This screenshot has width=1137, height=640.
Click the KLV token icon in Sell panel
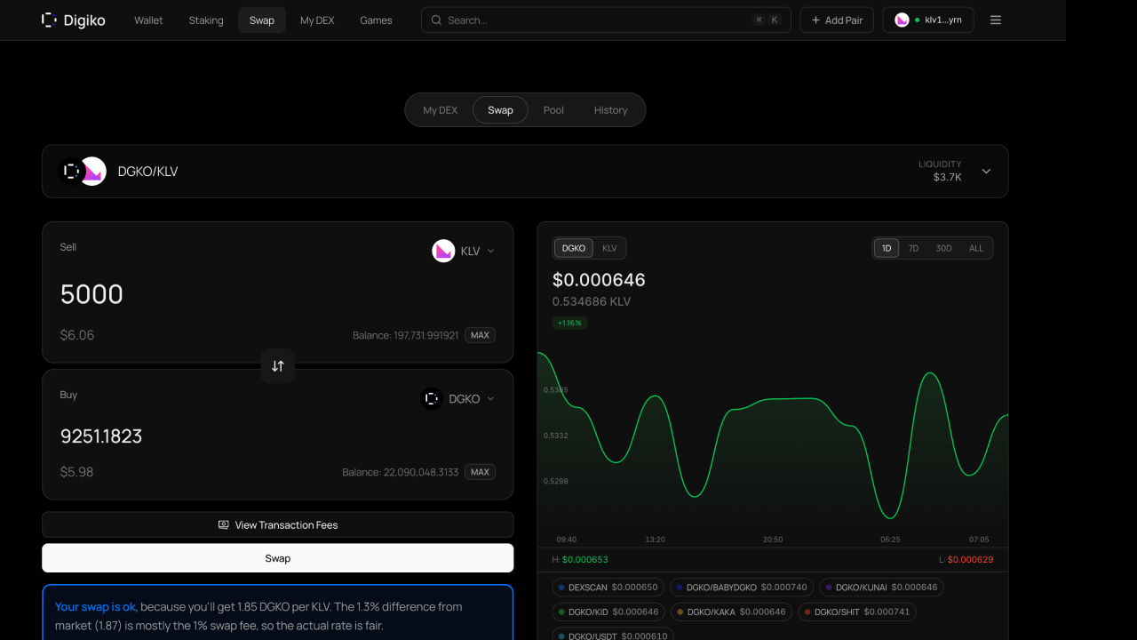[x=443, y=251]
